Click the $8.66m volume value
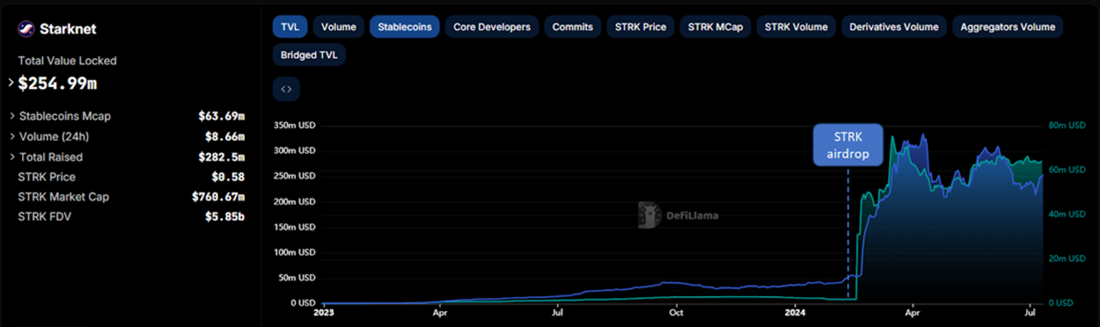Viewport: 1100px width, 327px height. (x=225, y=137)
